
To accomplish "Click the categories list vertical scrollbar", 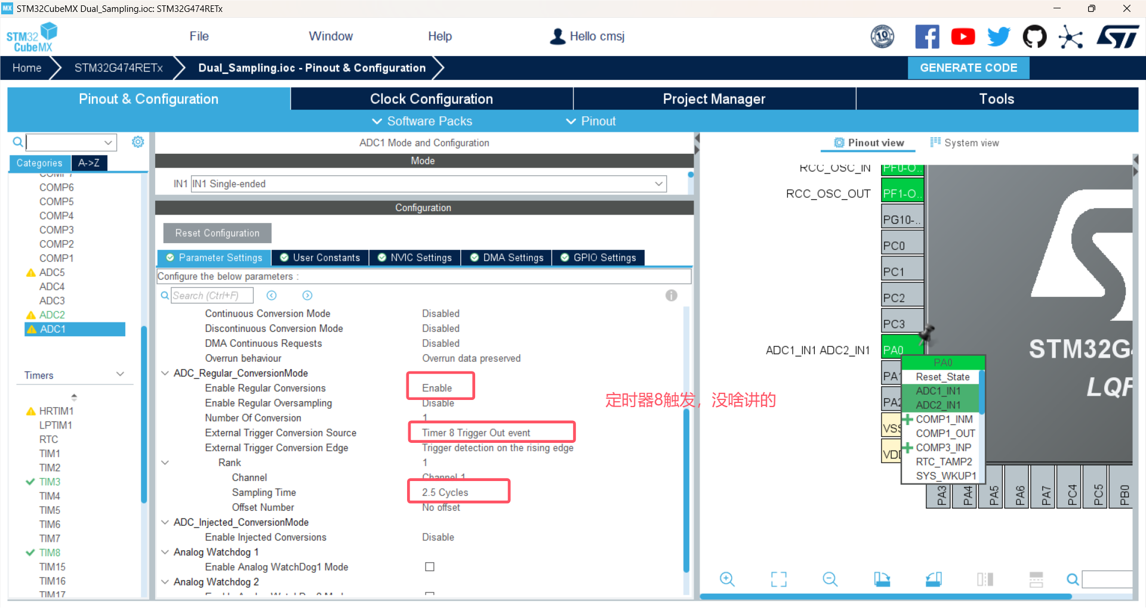I will click(x=143, y=414).
